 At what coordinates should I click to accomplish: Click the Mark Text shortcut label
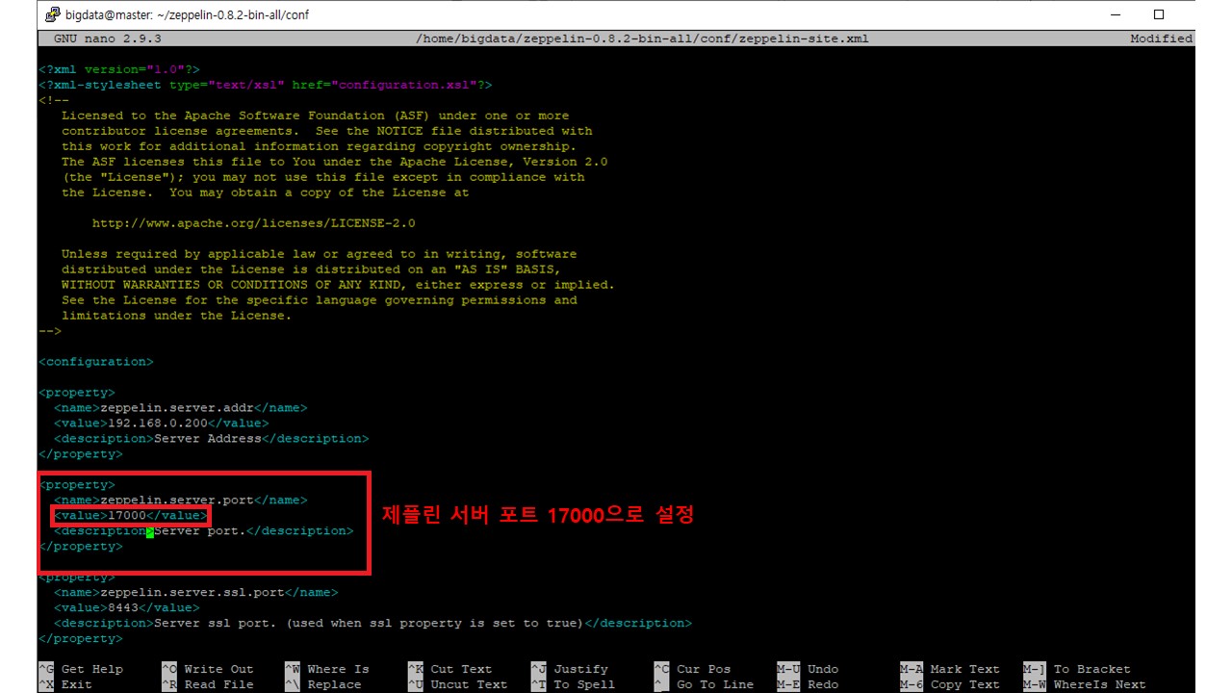click(966, 670)
